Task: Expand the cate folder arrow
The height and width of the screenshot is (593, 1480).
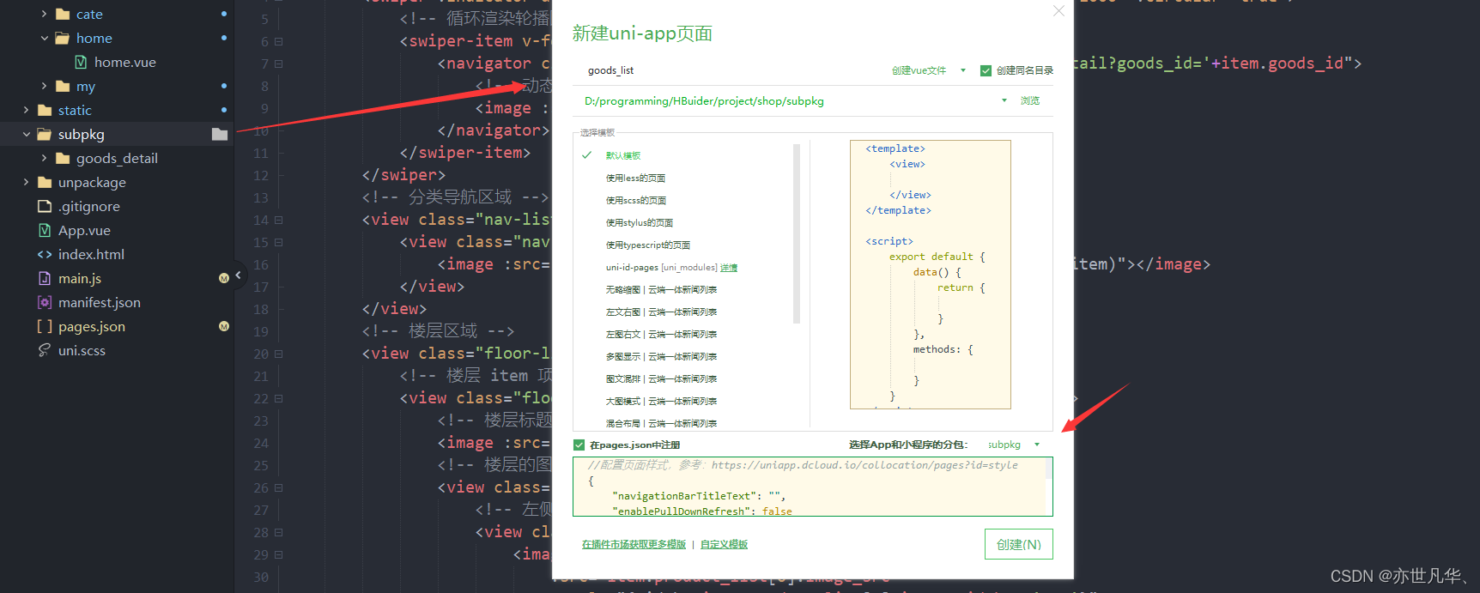Action: pos(44,14)
